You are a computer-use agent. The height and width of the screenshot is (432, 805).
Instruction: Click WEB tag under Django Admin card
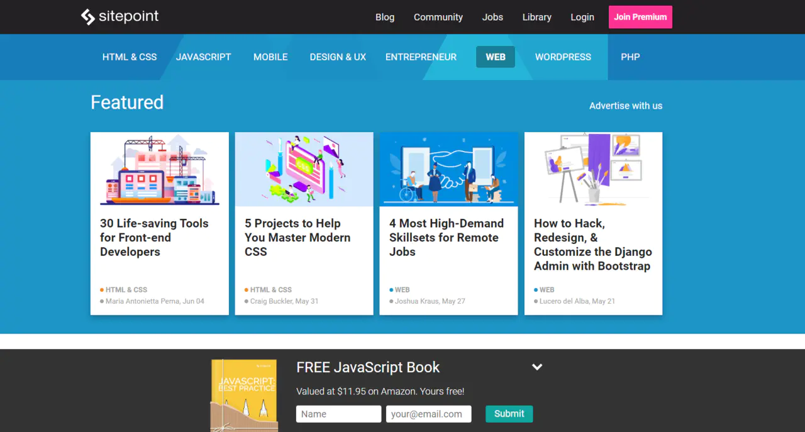coord(547,290)
